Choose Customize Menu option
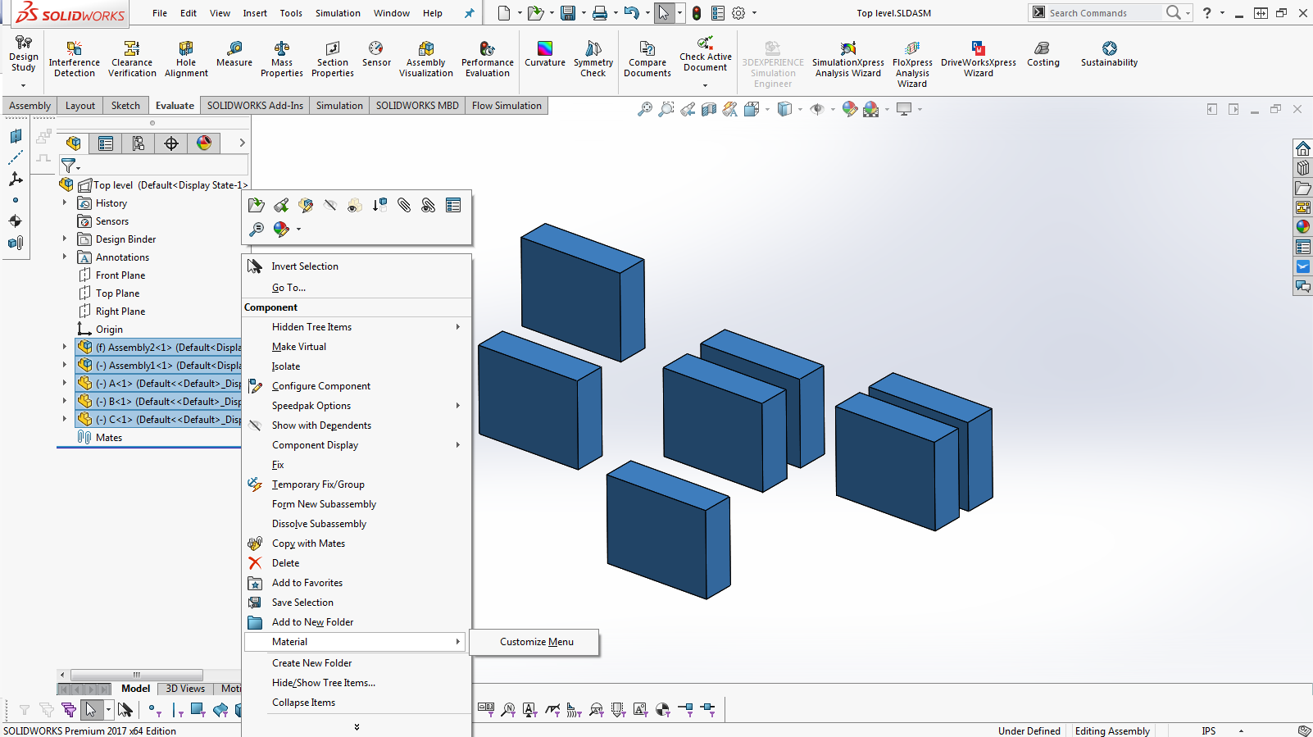 point(536,642)
